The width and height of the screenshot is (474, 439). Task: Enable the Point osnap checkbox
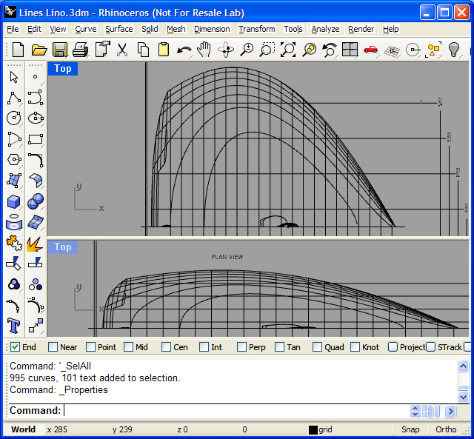[90, 347]
